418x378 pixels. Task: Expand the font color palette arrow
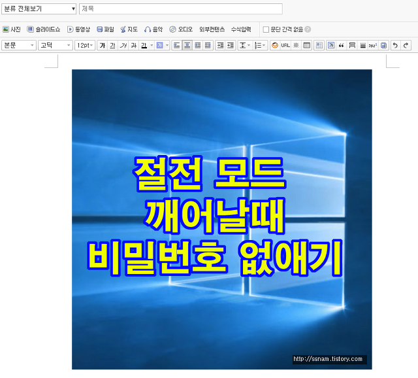152,45
